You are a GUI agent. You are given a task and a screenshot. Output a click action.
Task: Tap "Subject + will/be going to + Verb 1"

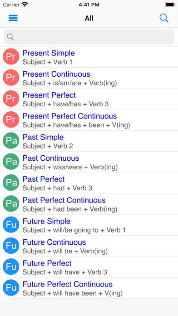pos(74,230)
